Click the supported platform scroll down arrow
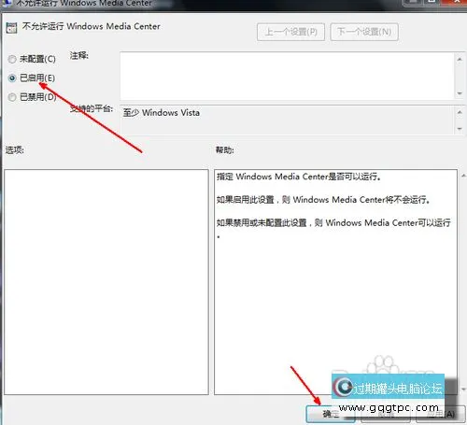 (x=460, y=129)
